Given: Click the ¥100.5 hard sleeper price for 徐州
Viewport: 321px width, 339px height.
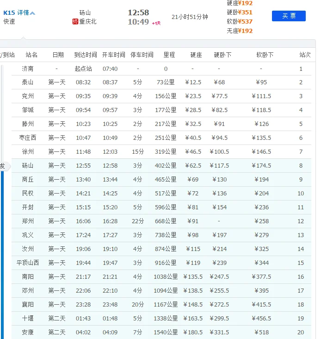Looking at the screenshot, I should [219, 151].
